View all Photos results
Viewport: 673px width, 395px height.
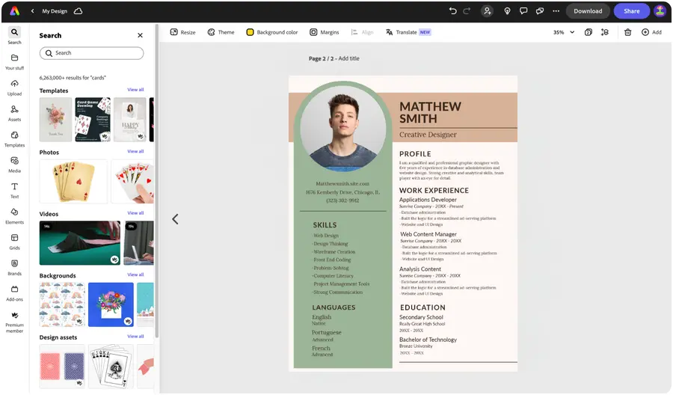point(135,152)
